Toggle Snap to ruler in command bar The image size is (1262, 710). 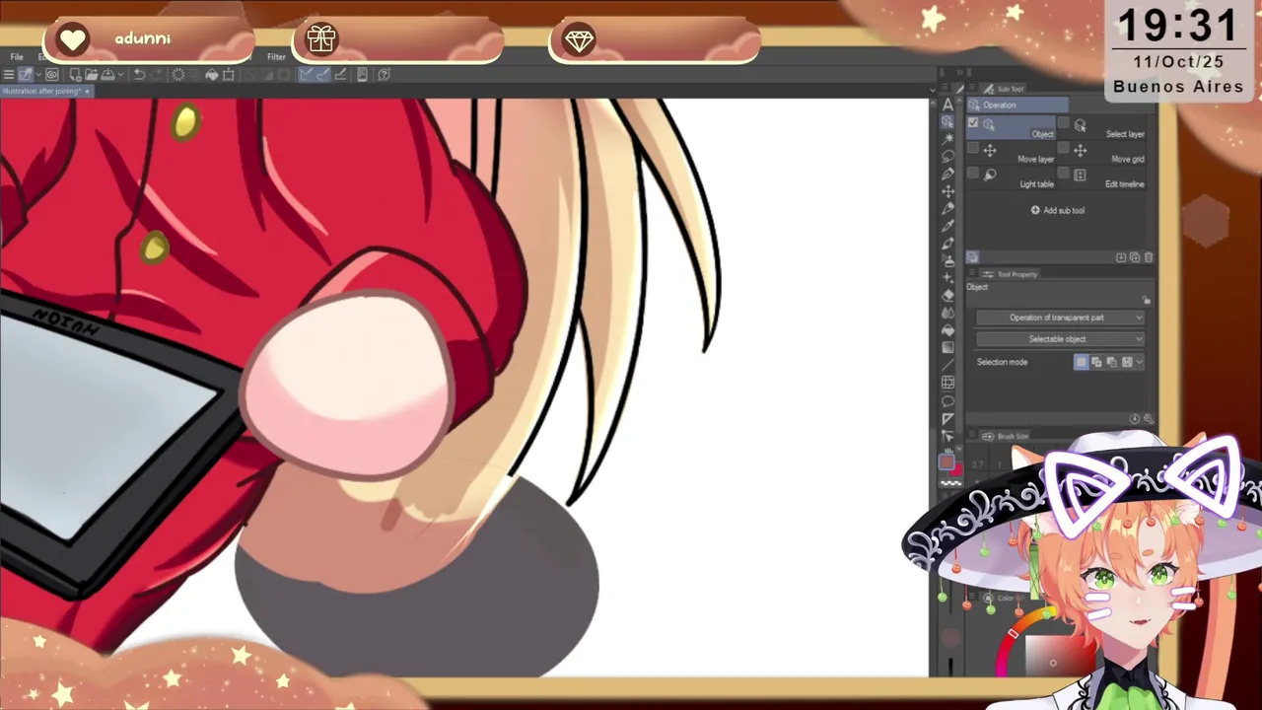[307, 75]
